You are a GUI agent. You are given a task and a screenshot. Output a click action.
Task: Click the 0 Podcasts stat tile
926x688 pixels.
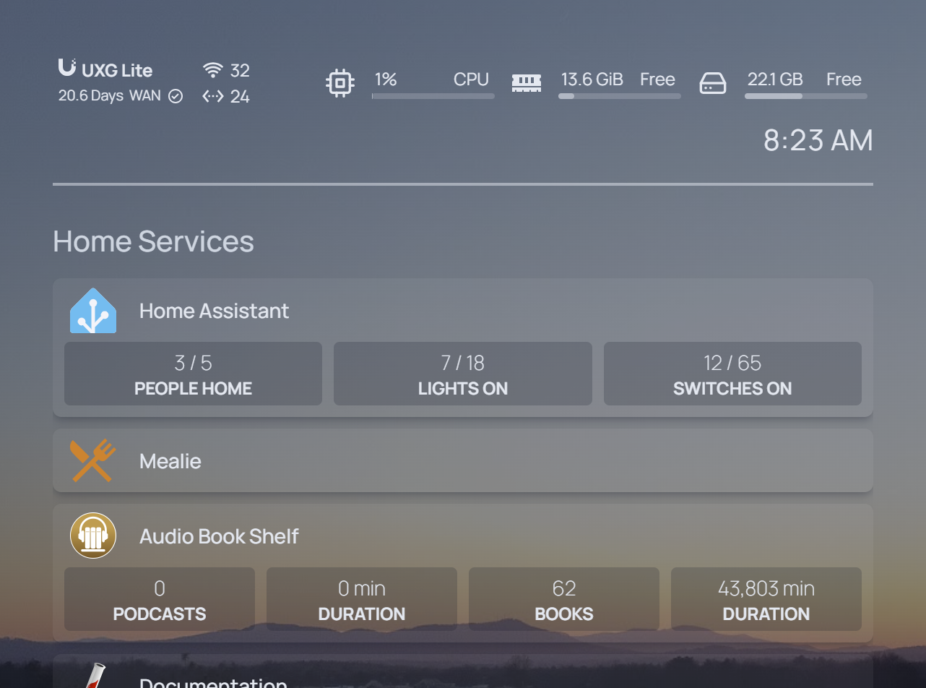click(x=160, y=599)
